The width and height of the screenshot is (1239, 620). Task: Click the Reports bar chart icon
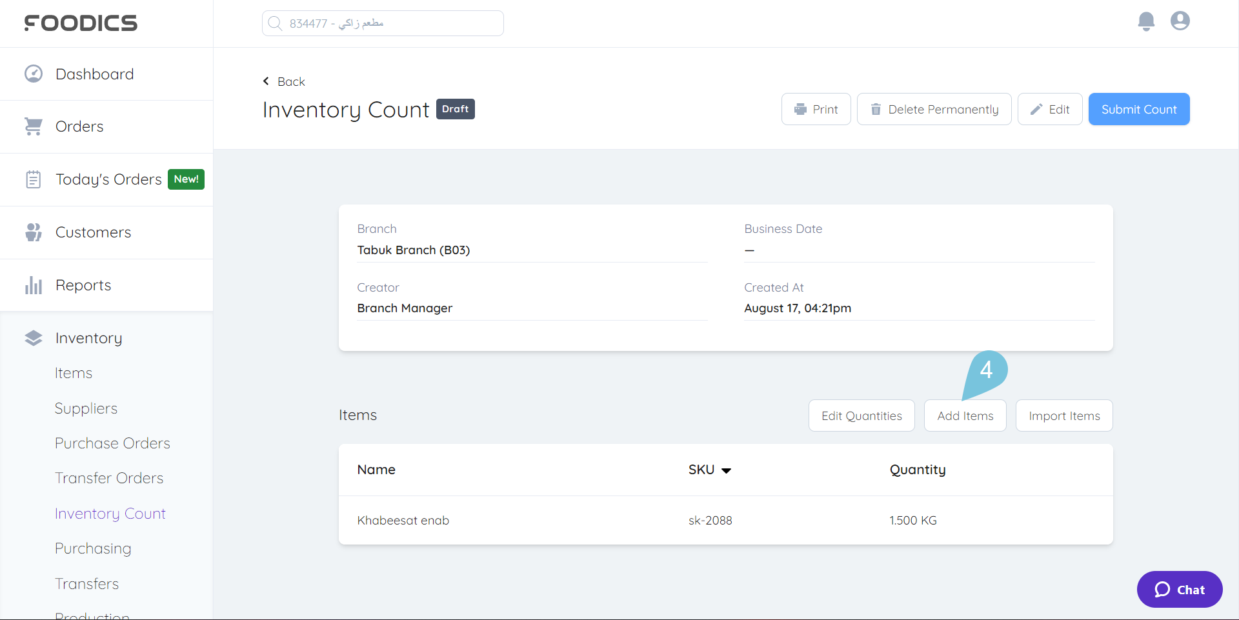[x=34, y=285]
